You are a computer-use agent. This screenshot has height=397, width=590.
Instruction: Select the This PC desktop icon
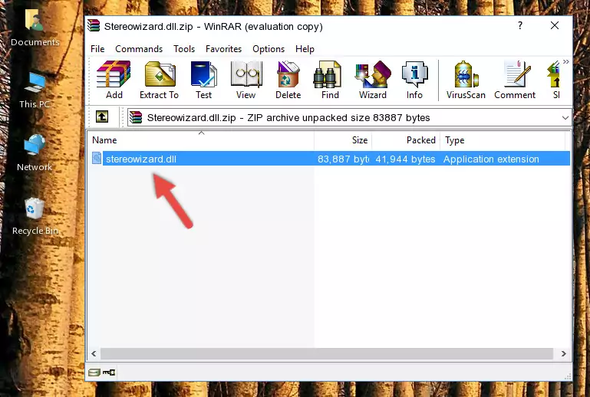coord(35,90)
